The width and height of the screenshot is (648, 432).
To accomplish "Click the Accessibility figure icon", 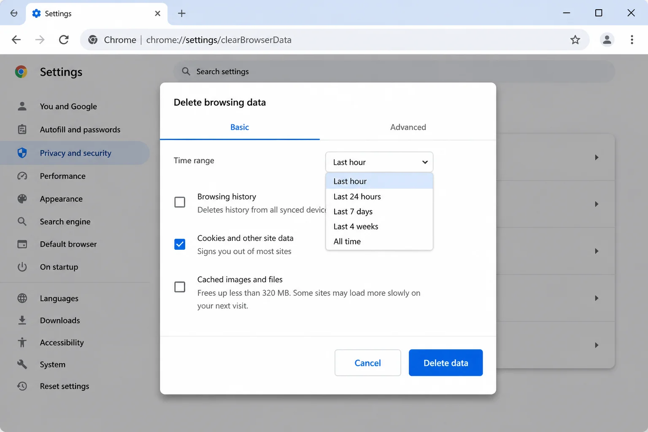I will tap(22, 342).
